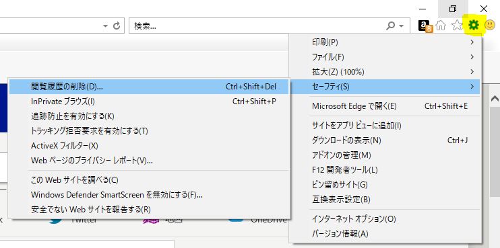Refresh the page with reload icon
Screen dimensions: 500x248
pos(117,26)
